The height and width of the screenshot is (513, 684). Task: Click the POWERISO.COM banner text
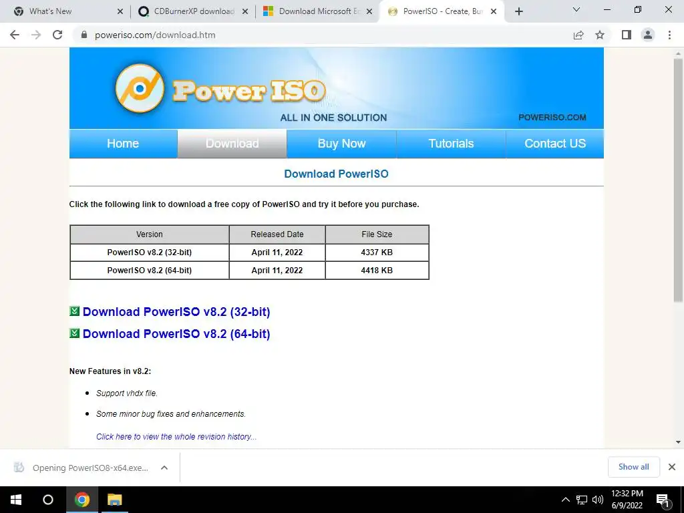pos(552,118)
